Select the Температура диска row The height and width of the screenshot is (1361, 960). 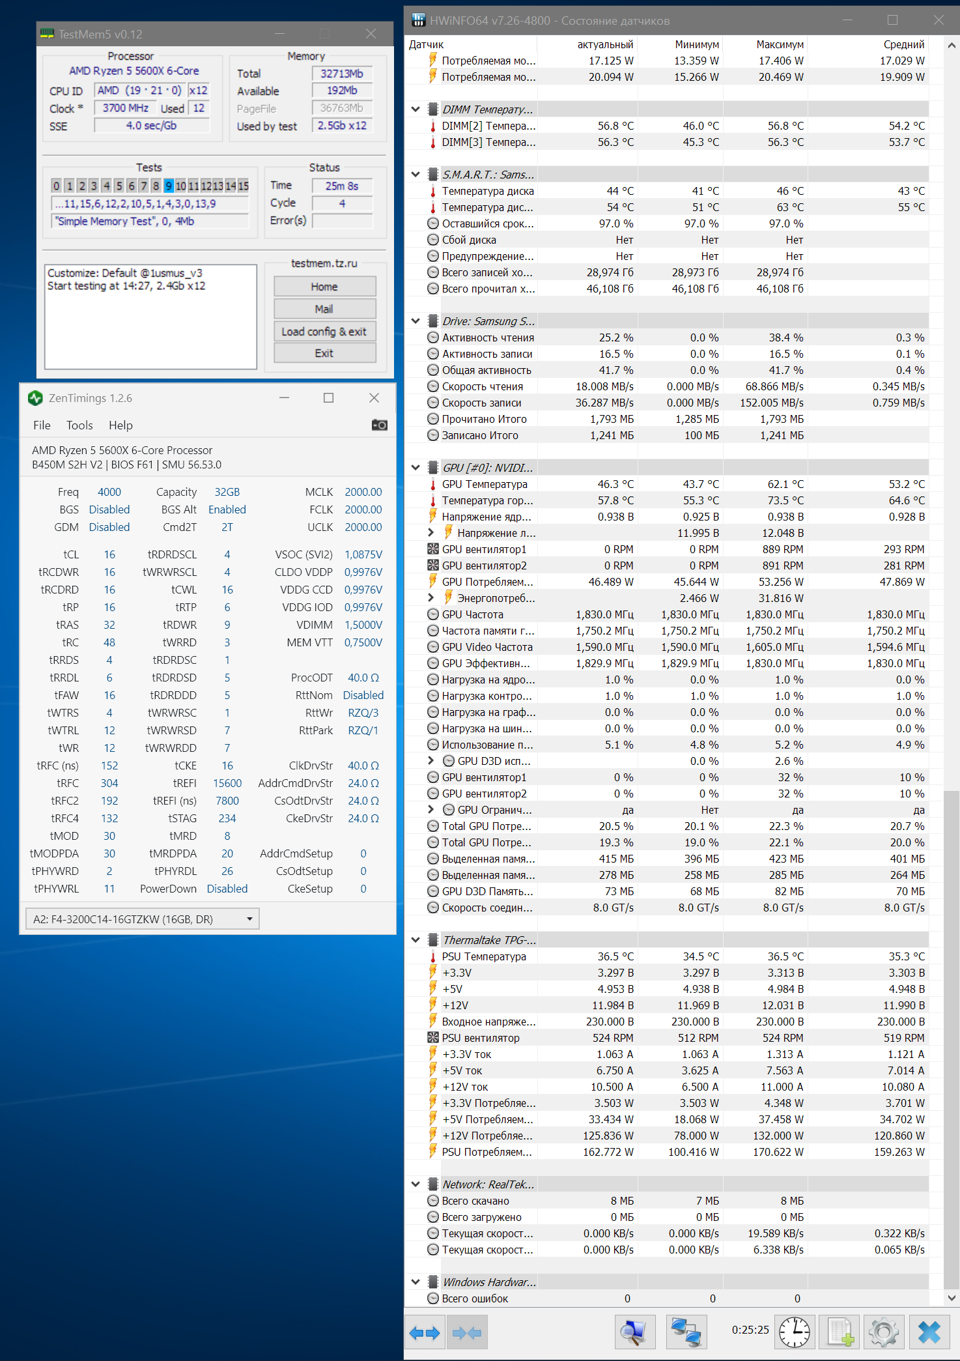[666, 191]
